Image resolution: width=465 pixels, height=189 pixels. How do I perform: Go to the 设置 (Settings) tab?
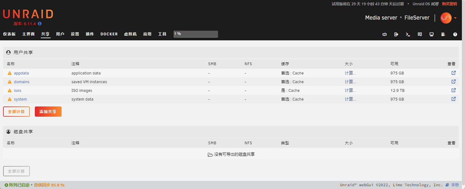pos(75,34)
